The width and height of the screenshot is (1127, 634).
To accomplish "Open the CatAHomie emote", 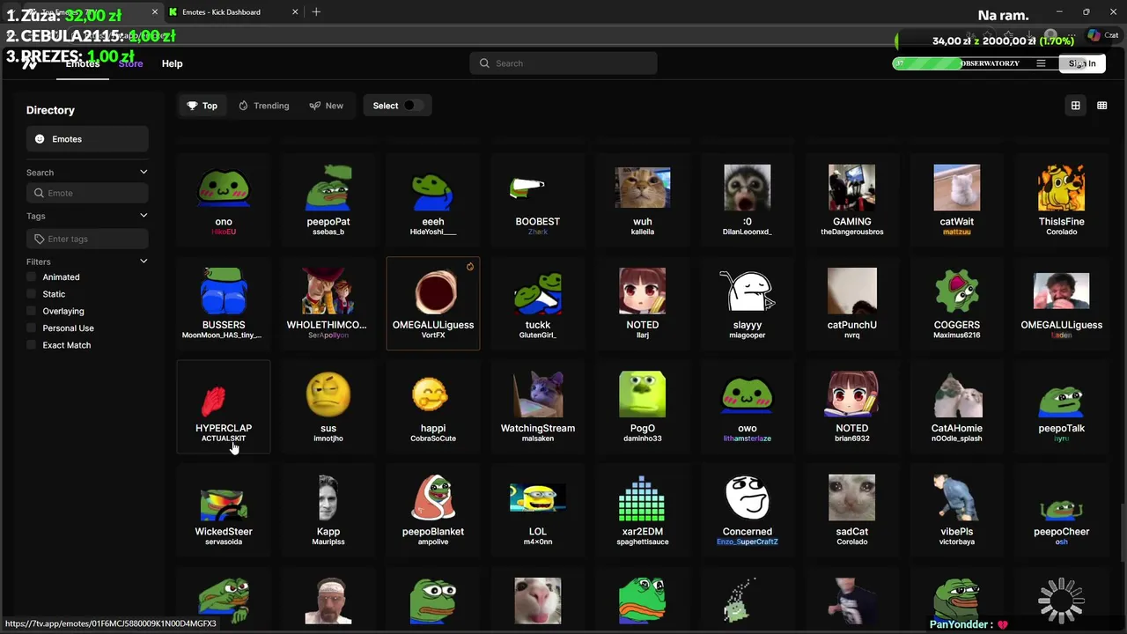I will 957,406.
